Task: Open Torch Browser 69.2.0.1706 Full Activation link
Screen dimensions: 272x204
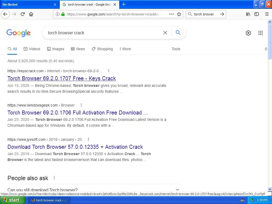Action: (78, 113)
